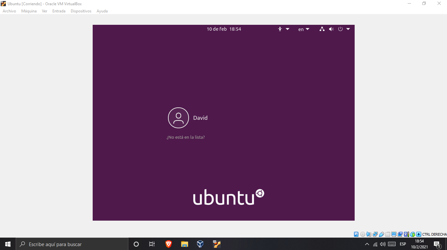
Task: Expand the accessibility menu arrow
Action: click(x=288, y=29)
